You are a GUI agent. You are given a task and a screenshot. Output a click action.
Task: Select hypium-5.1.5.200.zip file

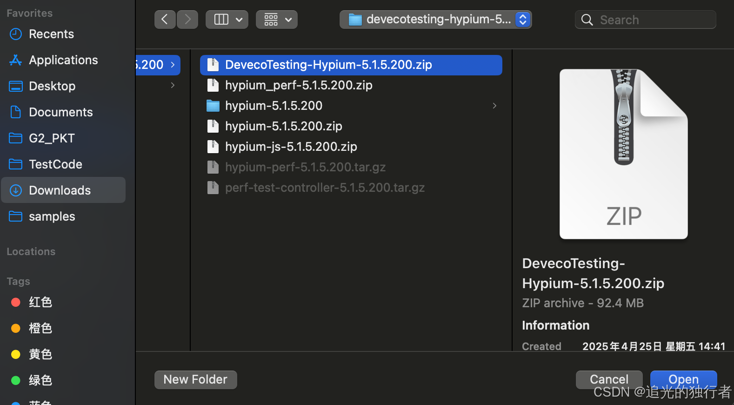(351, 126)
